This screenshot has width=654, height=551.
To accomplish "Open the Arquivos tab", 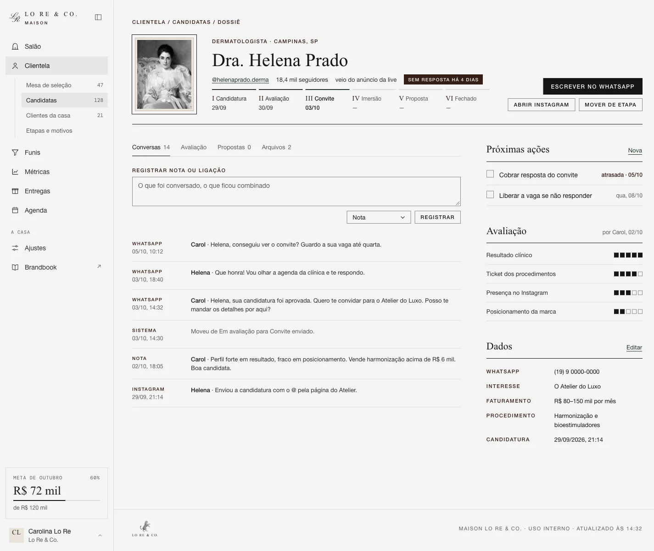I will pos(276,147).
